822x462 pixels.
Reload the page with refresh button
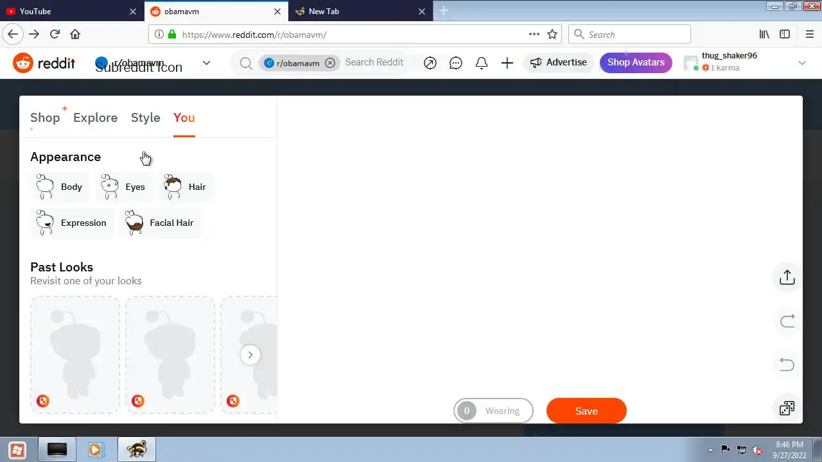[x=55, y=35]
